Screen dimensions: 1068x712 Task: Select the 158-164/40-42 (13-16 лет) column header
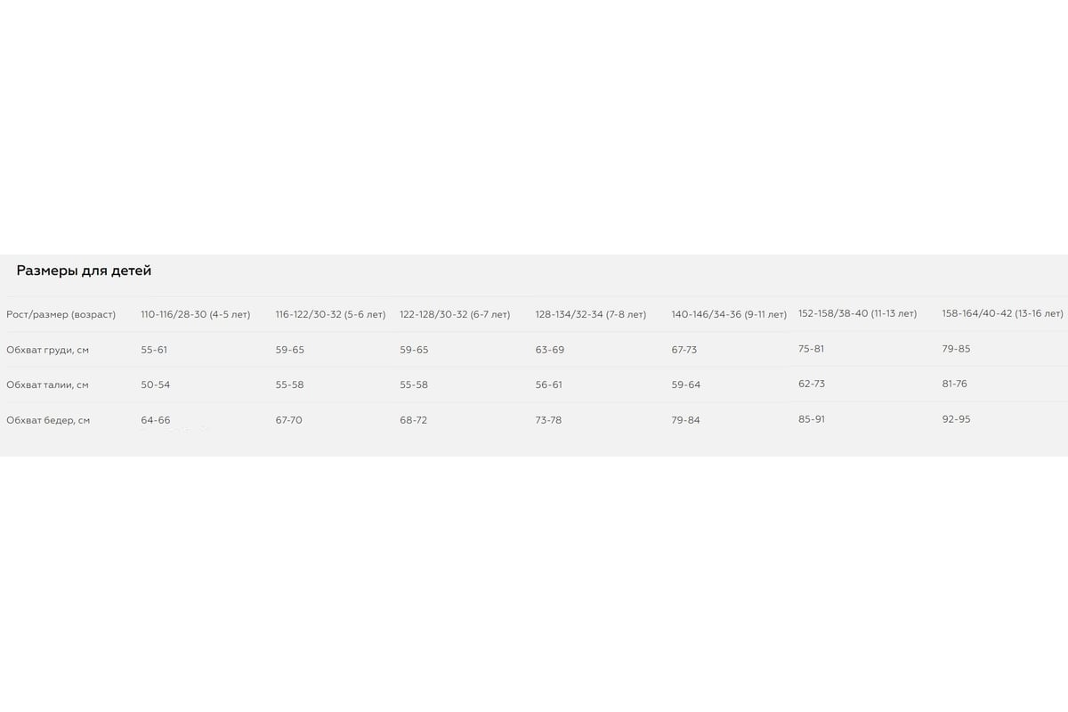click(1002, 313)
